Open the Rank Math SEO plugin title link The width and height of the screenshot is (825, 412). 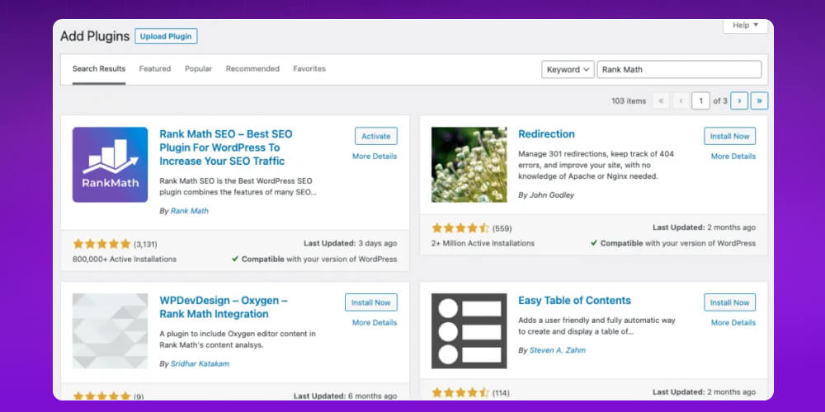pos(226,147)
